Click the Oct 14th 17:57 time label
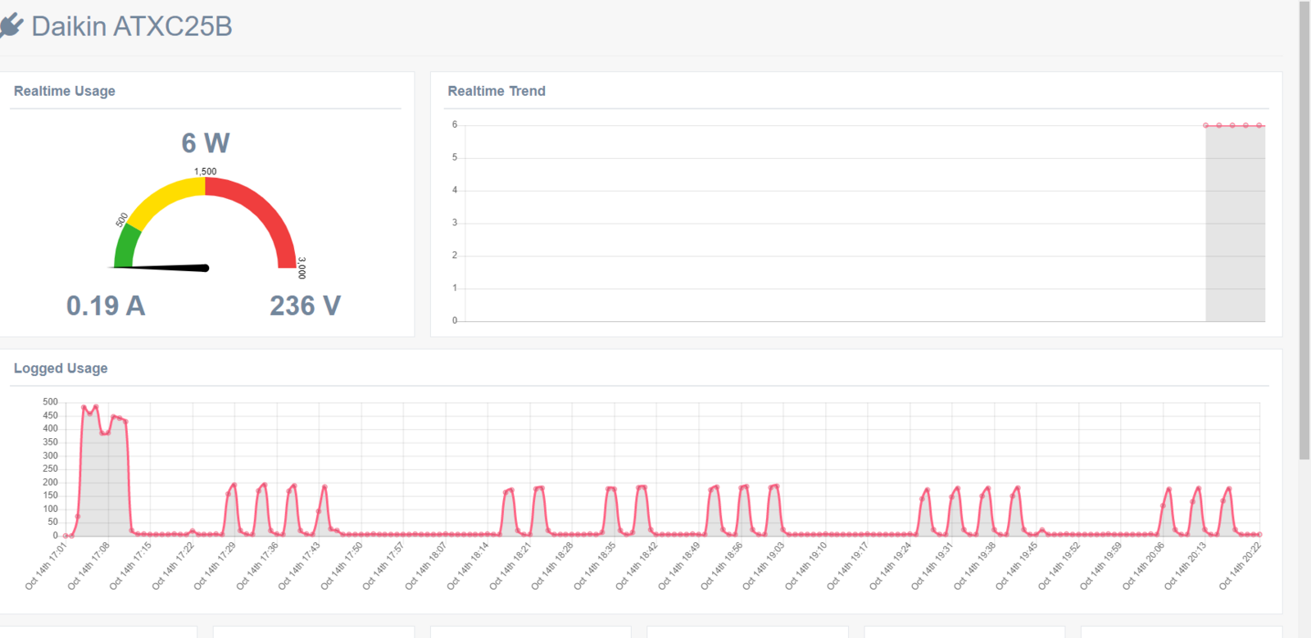 [383, 565]
